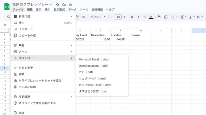Click the font size field showing 10
Viewport: 206px width, 115px height.
click(118, 17)
